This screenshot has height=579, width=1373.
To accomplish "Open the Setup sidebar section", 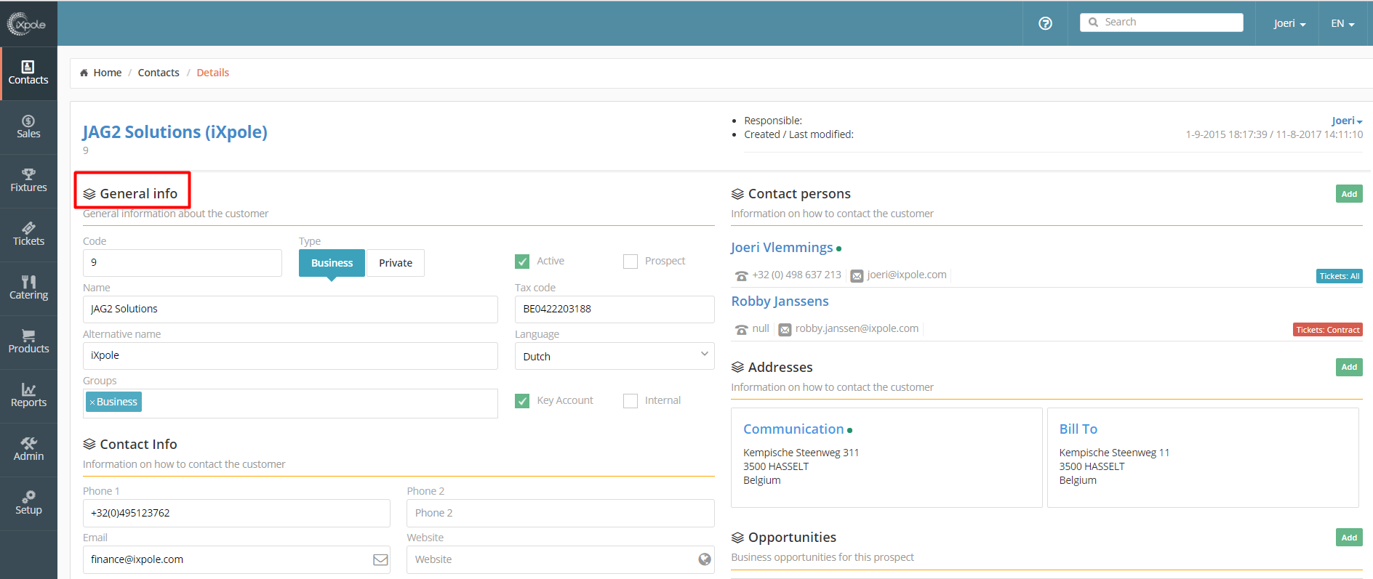I will click(x=28, y=503).
